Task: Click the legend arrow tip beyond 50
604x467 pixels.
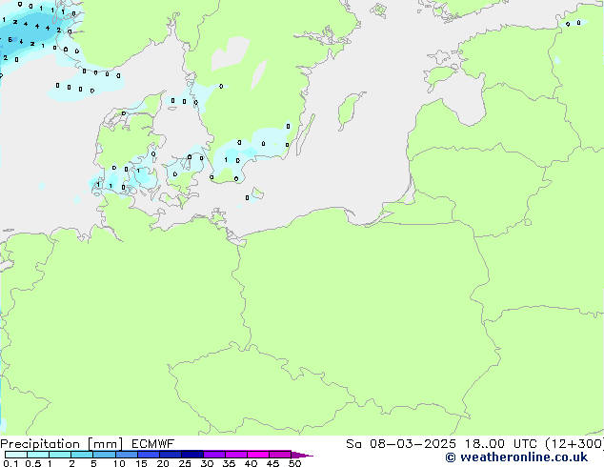Action: point(302,455)
